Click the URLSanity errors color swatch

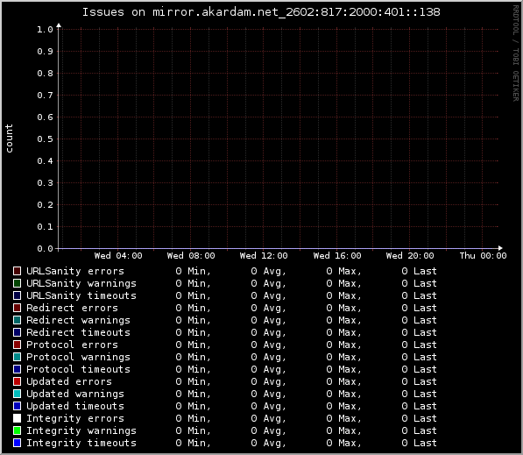(x=17, y=271)
